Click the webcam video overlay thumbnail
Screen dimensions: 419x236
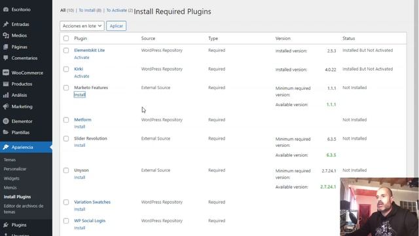[379, 207]
